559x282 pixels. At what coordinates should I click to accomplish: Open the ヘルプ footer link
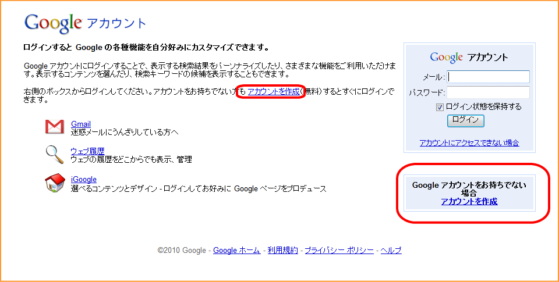point(391,250)
